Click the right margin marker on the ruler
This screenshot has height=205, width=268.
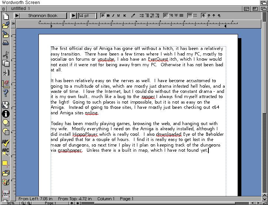[x=225, y=26]
